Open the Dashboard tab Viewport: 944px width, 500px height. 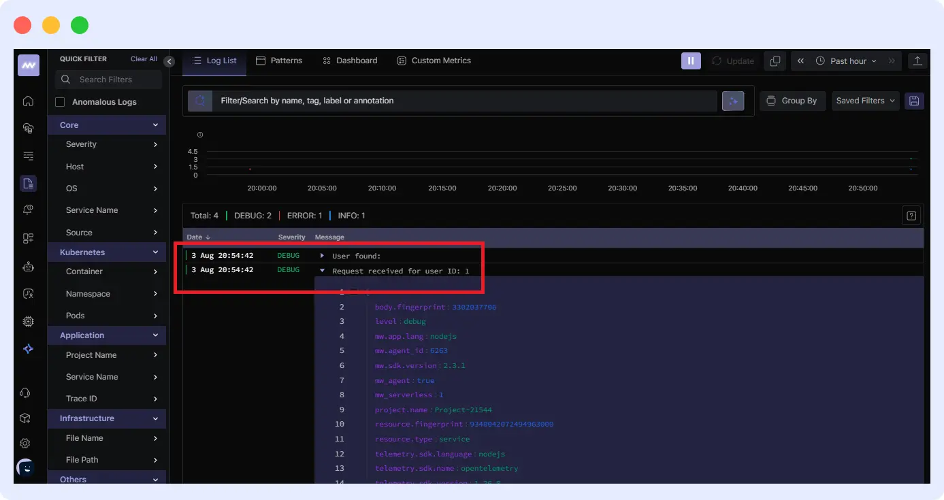[350, 61]
